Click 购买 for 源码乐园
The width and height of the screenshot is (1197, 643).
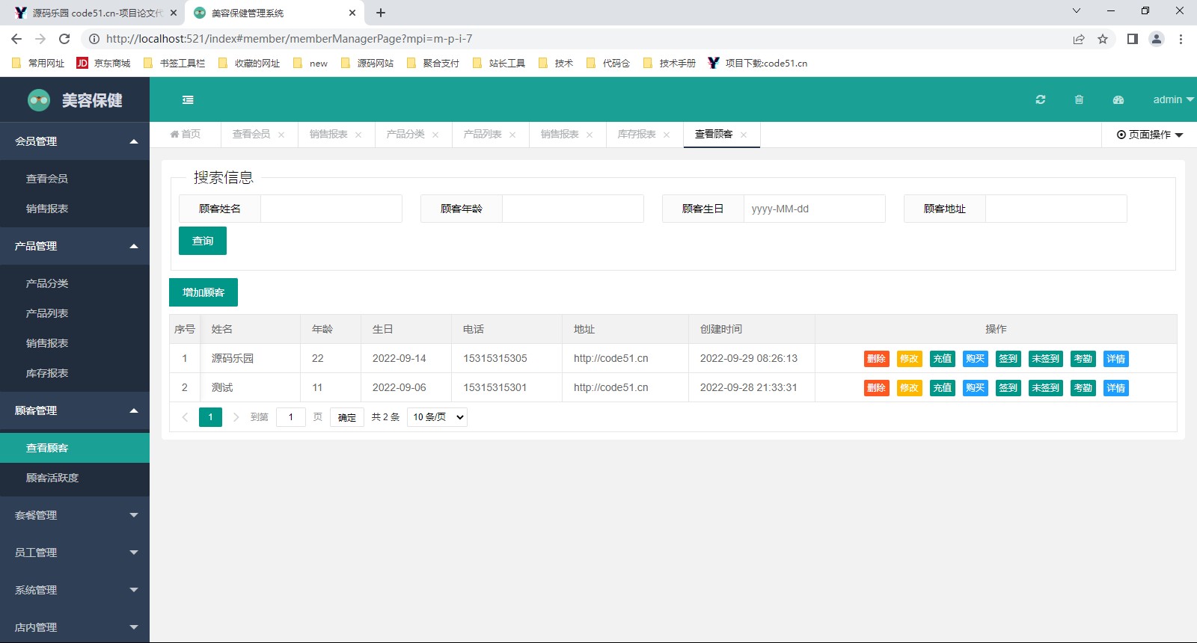pos(975,359)
